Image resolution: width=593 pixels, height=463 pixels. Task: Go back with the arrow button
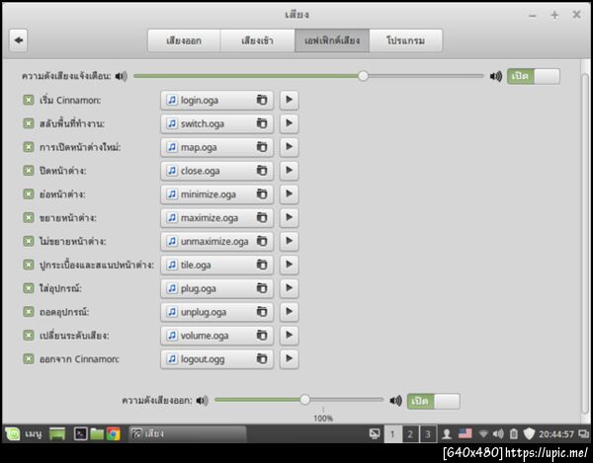pos(19,40)
